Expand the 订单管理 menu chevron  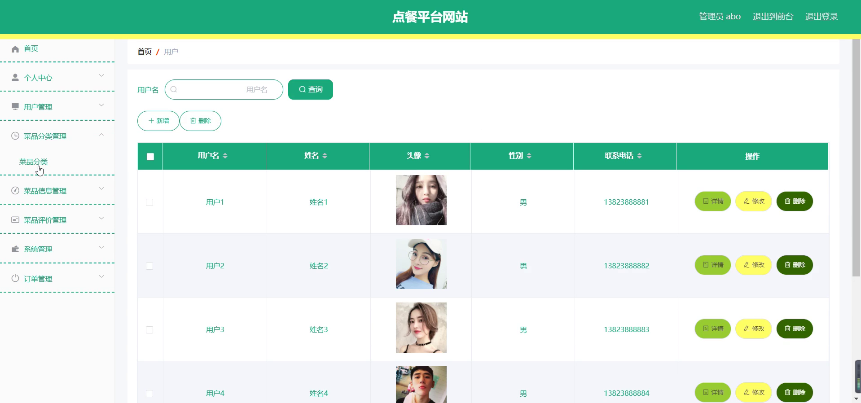coord(101,276)
